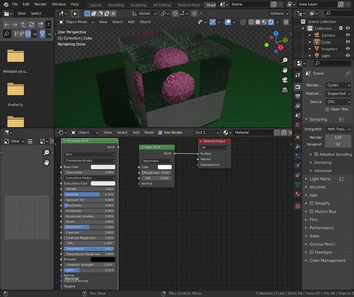Click the viewport pan hand gizmo
354x297 pixels.
coord(285,70)
